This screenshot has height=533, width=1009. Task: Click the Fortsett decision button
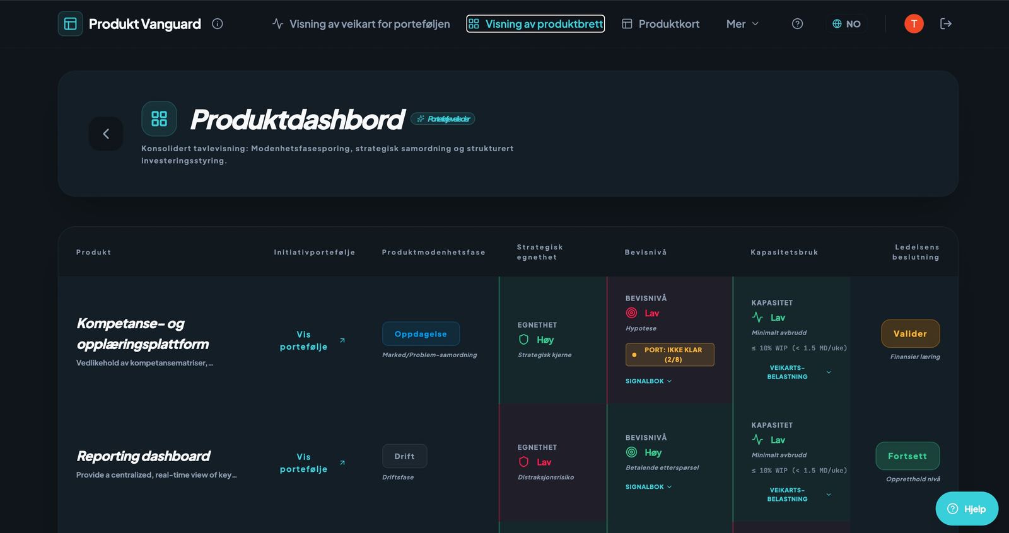(x=907, y=456)
